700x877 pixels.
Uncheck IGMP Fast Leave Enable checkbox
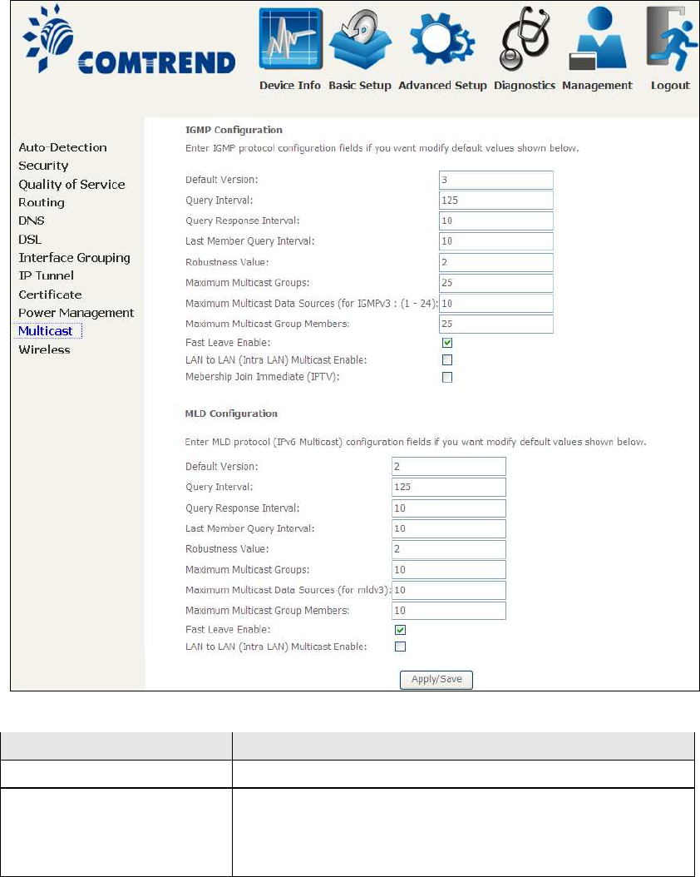coord(447,342)
